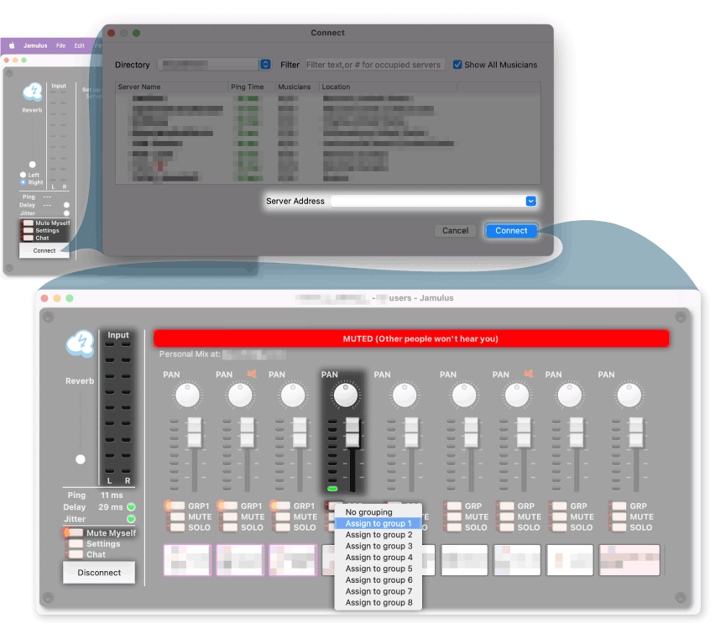Toggle the Show All Musicians checkbox

coord(457,65)
